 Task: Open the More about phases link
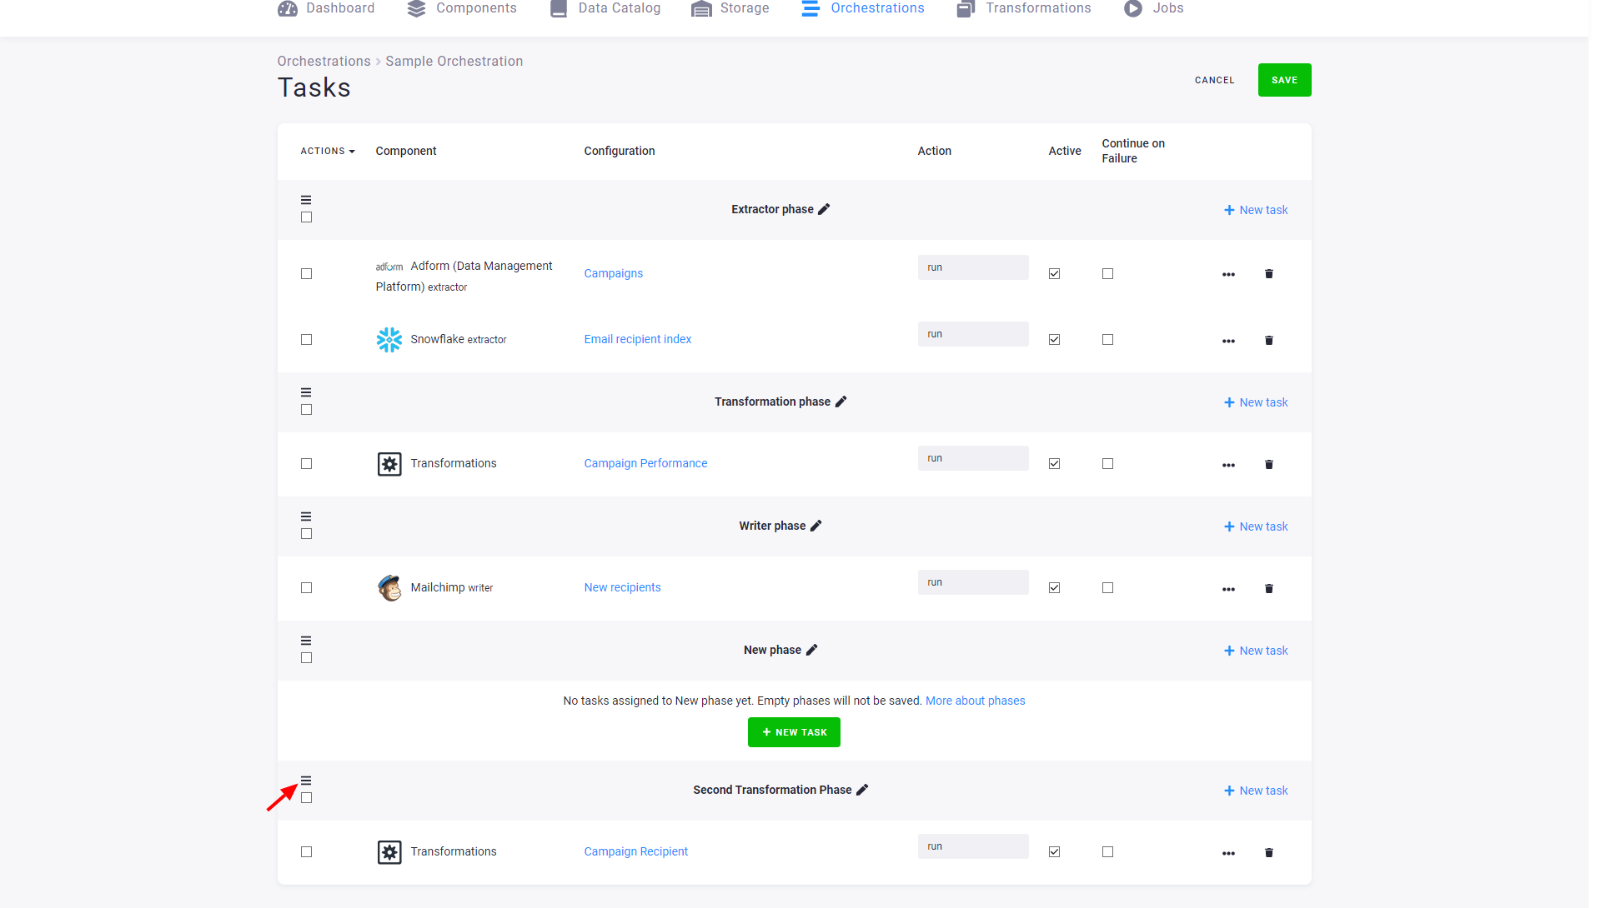click(975, 701)
